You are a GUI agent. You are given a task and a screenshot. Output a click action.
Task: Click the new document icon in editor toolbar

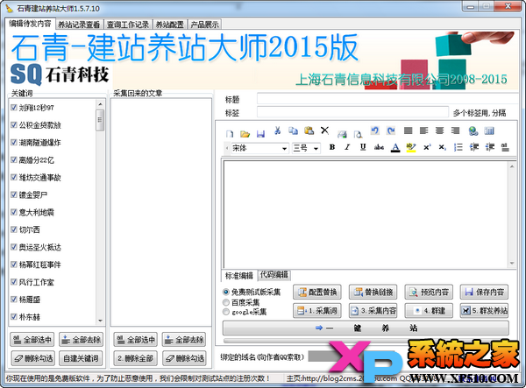[230, 134]
